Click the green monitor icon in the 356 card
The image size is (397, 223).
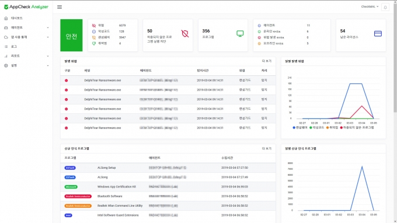pos(240,33)
